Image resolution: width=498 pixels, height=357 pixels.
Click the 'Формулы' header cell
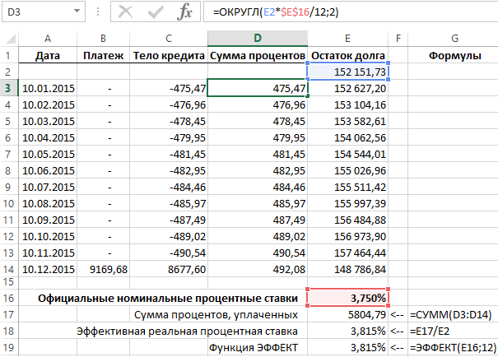455,55
